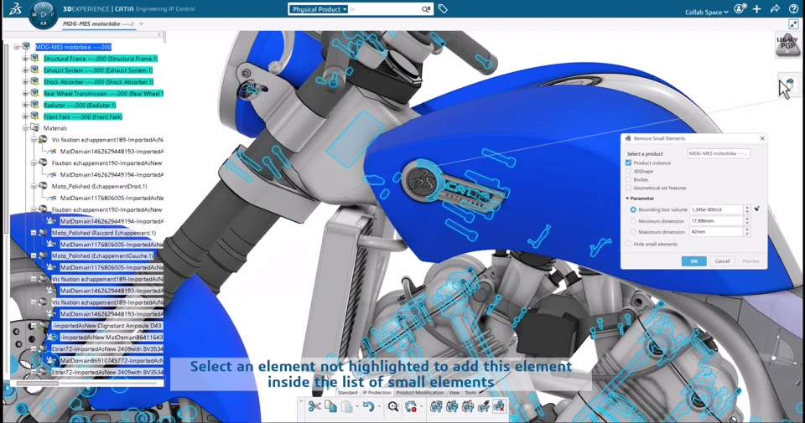Open the Physical Product search dropdown
Viewport: 805px width, 423px height.
pos(319,9)
